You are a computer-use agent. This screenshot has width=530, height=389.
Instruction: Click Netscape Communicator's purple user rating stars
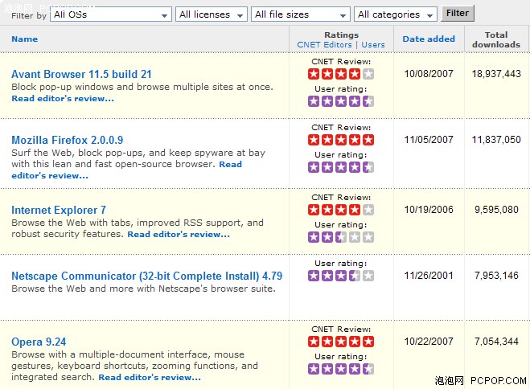click(x=341, y=276)
